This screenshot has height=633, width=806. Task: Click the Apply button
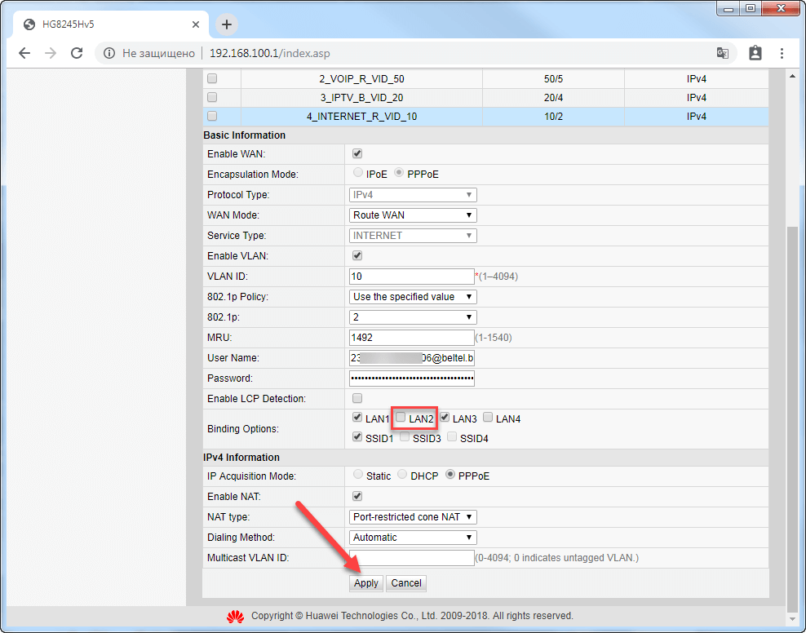(x=365, y=583)
